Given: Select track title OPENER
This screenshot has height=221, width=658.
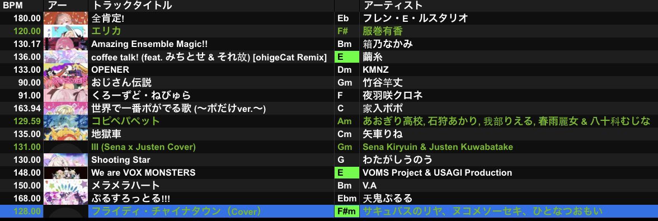Looking at the screenshot, I should pos(110,69).
